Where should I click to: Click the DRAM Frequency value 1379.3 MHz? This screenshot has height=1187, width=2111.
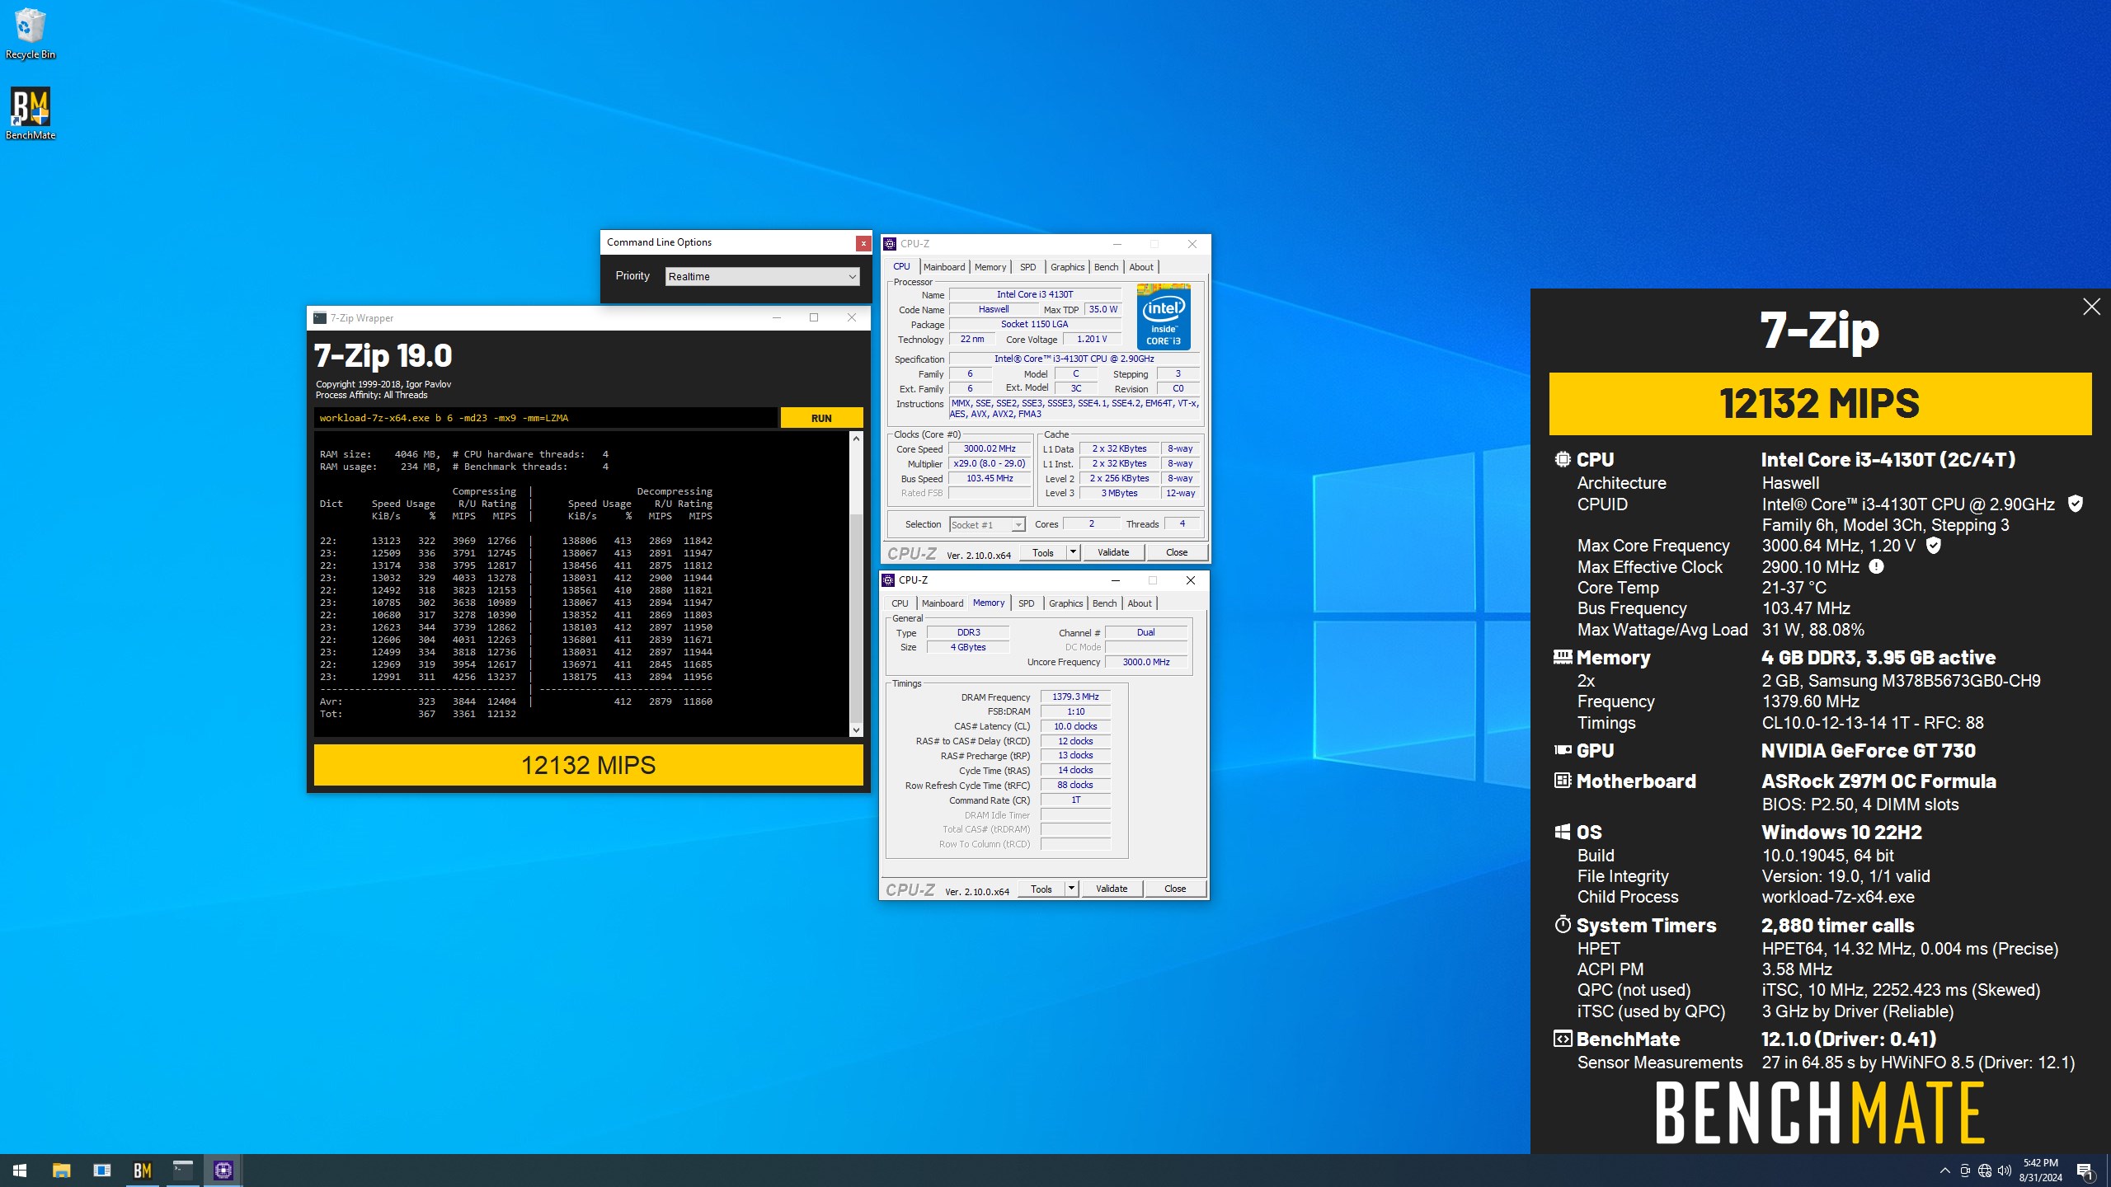click(1075, 697)
